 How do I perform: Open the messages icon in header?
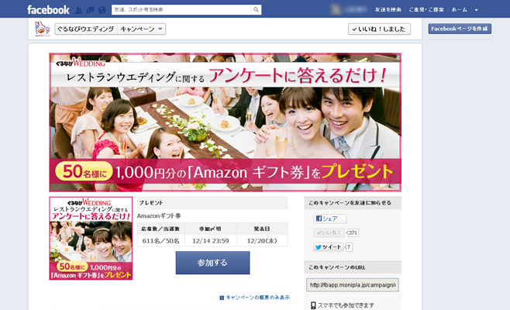pyautogui.click(x=90, y=10)
